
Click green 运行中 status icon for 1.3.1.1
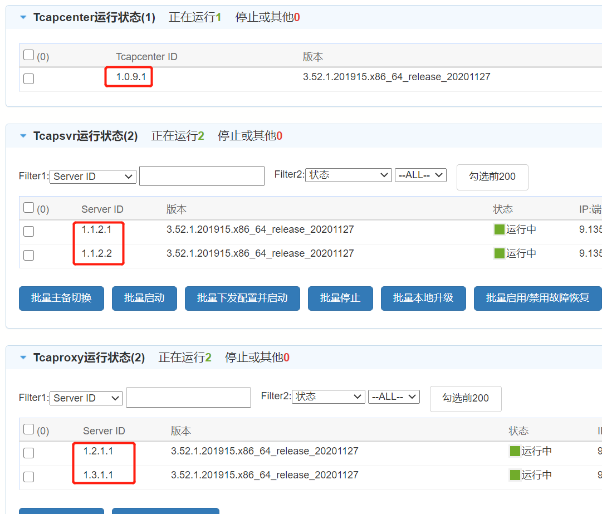[515, 475]
